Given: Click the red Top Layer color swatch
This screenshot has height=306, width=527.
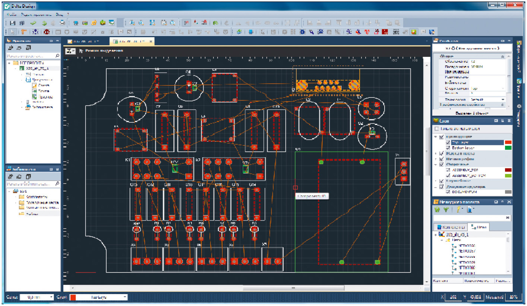Looking at the screenshot, I should 508,142.
